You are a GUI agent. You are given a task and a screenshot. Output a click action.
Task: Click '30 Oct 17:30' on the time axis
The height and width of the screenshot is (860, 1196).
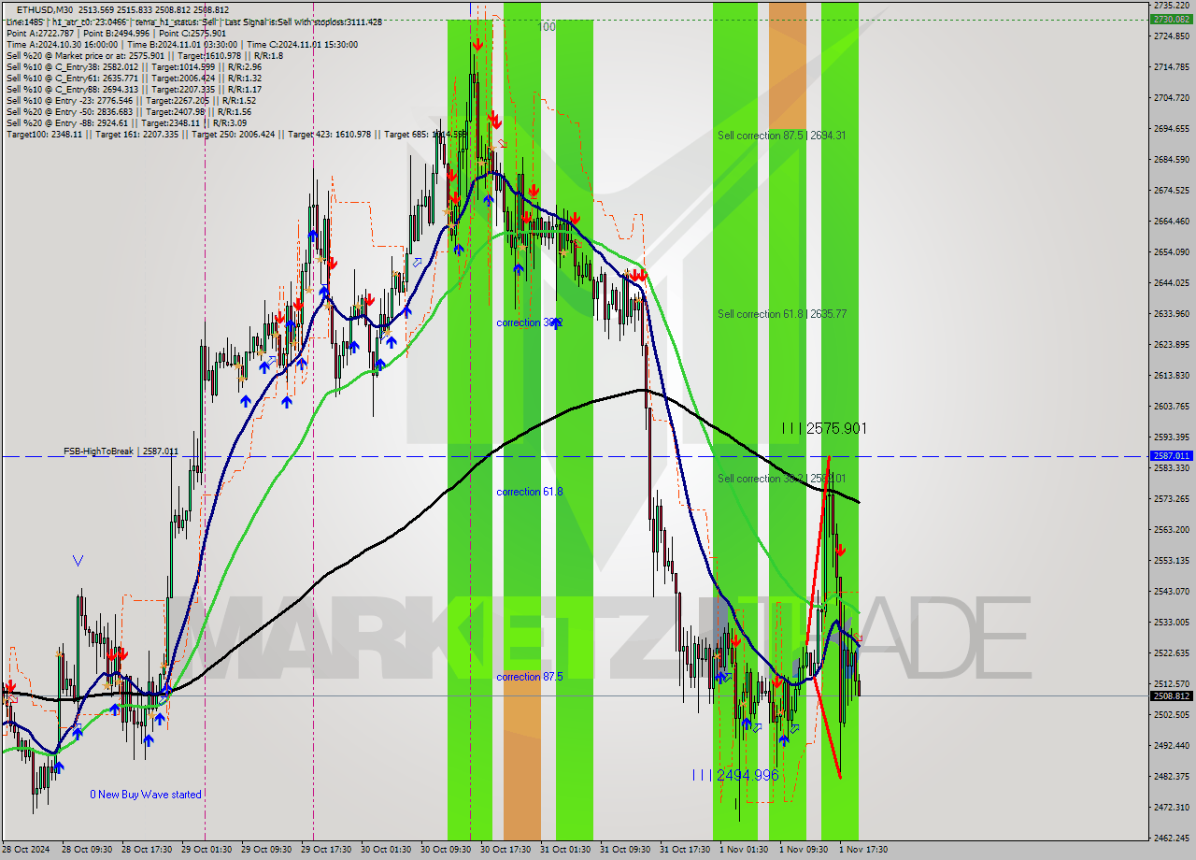coord(505,850)
